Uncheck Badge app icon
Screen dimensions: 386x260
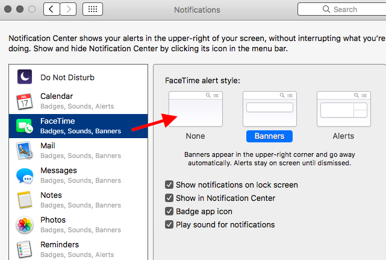pyautogui.click(x=169, y=211)
